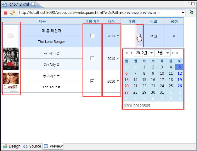The width and height of the screenshot is (197, 151).
Task: Open the 2012년 year dropdown in calendar
Action: click(144, 53)
